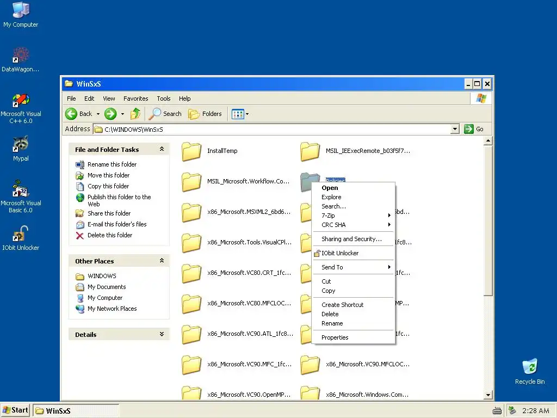Choose Search... in the context menu
557x418 pixels.
[354, 206]
